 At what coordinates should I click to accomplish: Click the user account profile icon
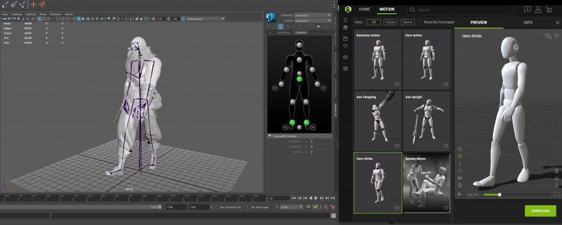(x=538, y=9)
